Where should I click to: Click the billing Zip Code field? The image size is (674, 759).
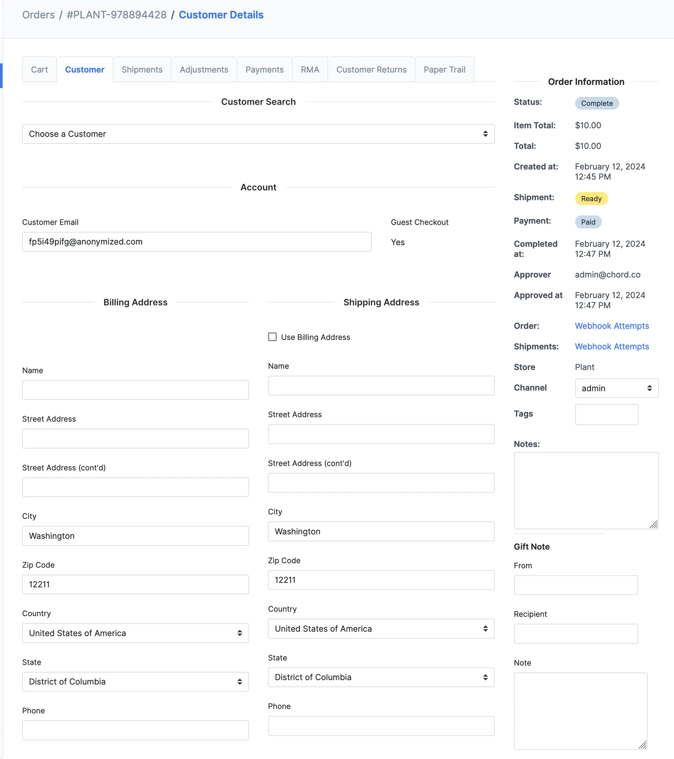(x=136, y=584)
